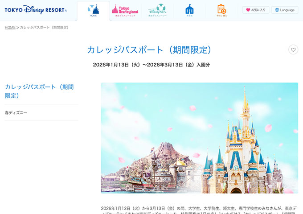Click the HOME breadcrumb link
This screenshot has height=214, width=303.
tap(10, 28)
